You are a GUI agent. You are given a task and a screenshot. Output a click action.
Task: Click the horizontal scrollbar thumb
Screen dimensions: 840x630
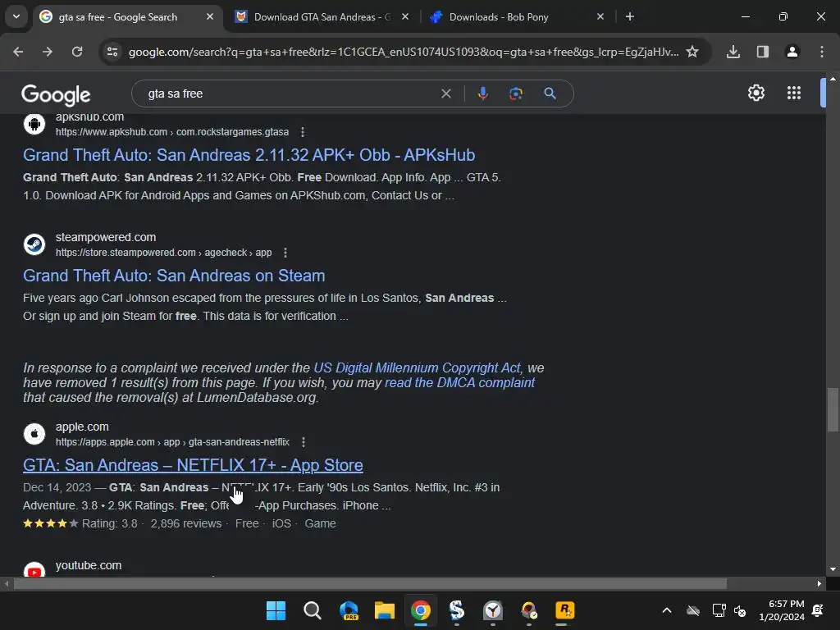click(x=370, y=583)
